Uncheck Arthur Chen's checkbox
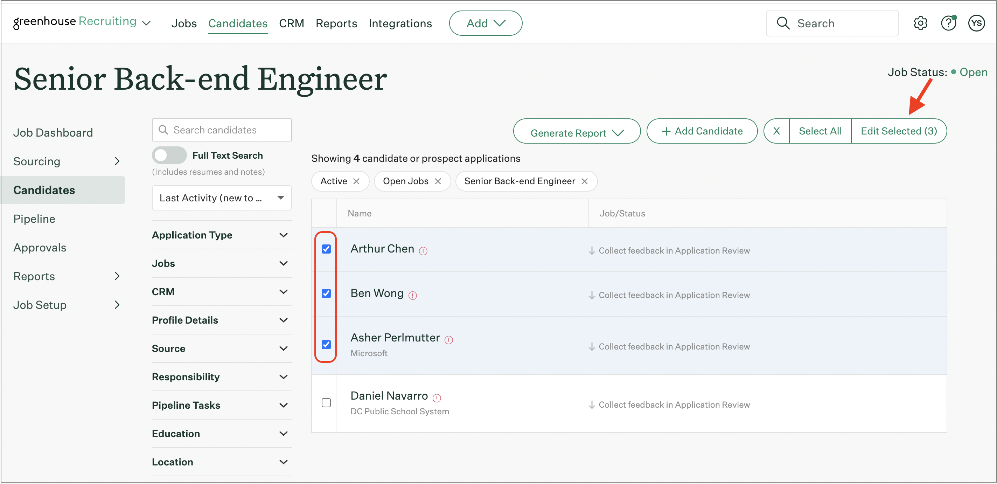This screenshot has width=997, height=484. tap(326, 249)
